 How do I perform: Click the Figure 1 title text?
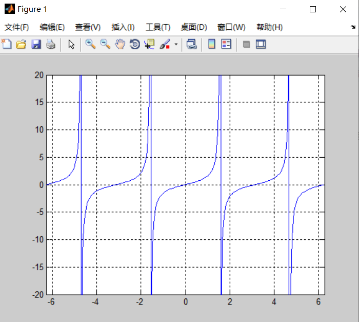[32, 9]
